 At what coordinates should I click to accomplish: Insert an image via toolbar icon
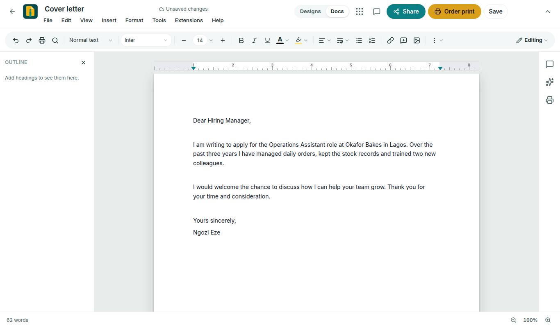point(417,40)
